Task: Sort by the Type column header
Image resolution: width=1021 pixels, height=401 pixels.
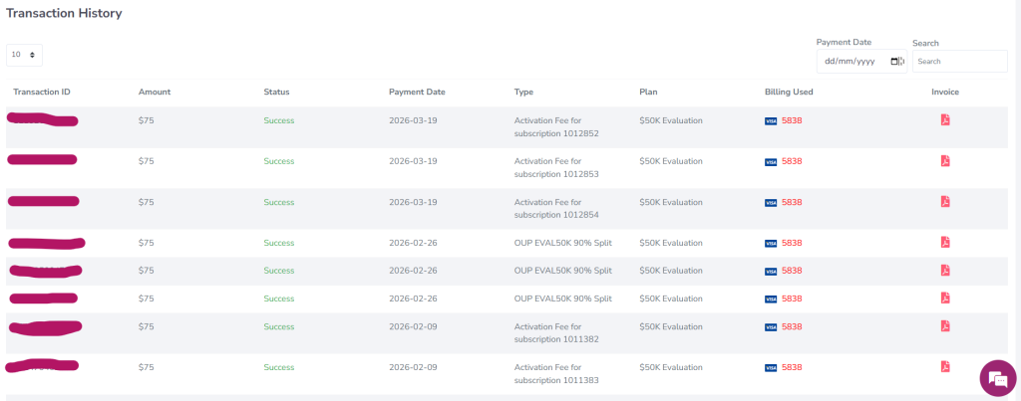Action: [x=523, y=92]
